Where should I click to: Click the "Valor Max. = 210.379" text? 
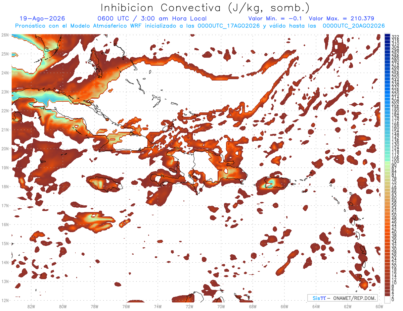(342, 18)
